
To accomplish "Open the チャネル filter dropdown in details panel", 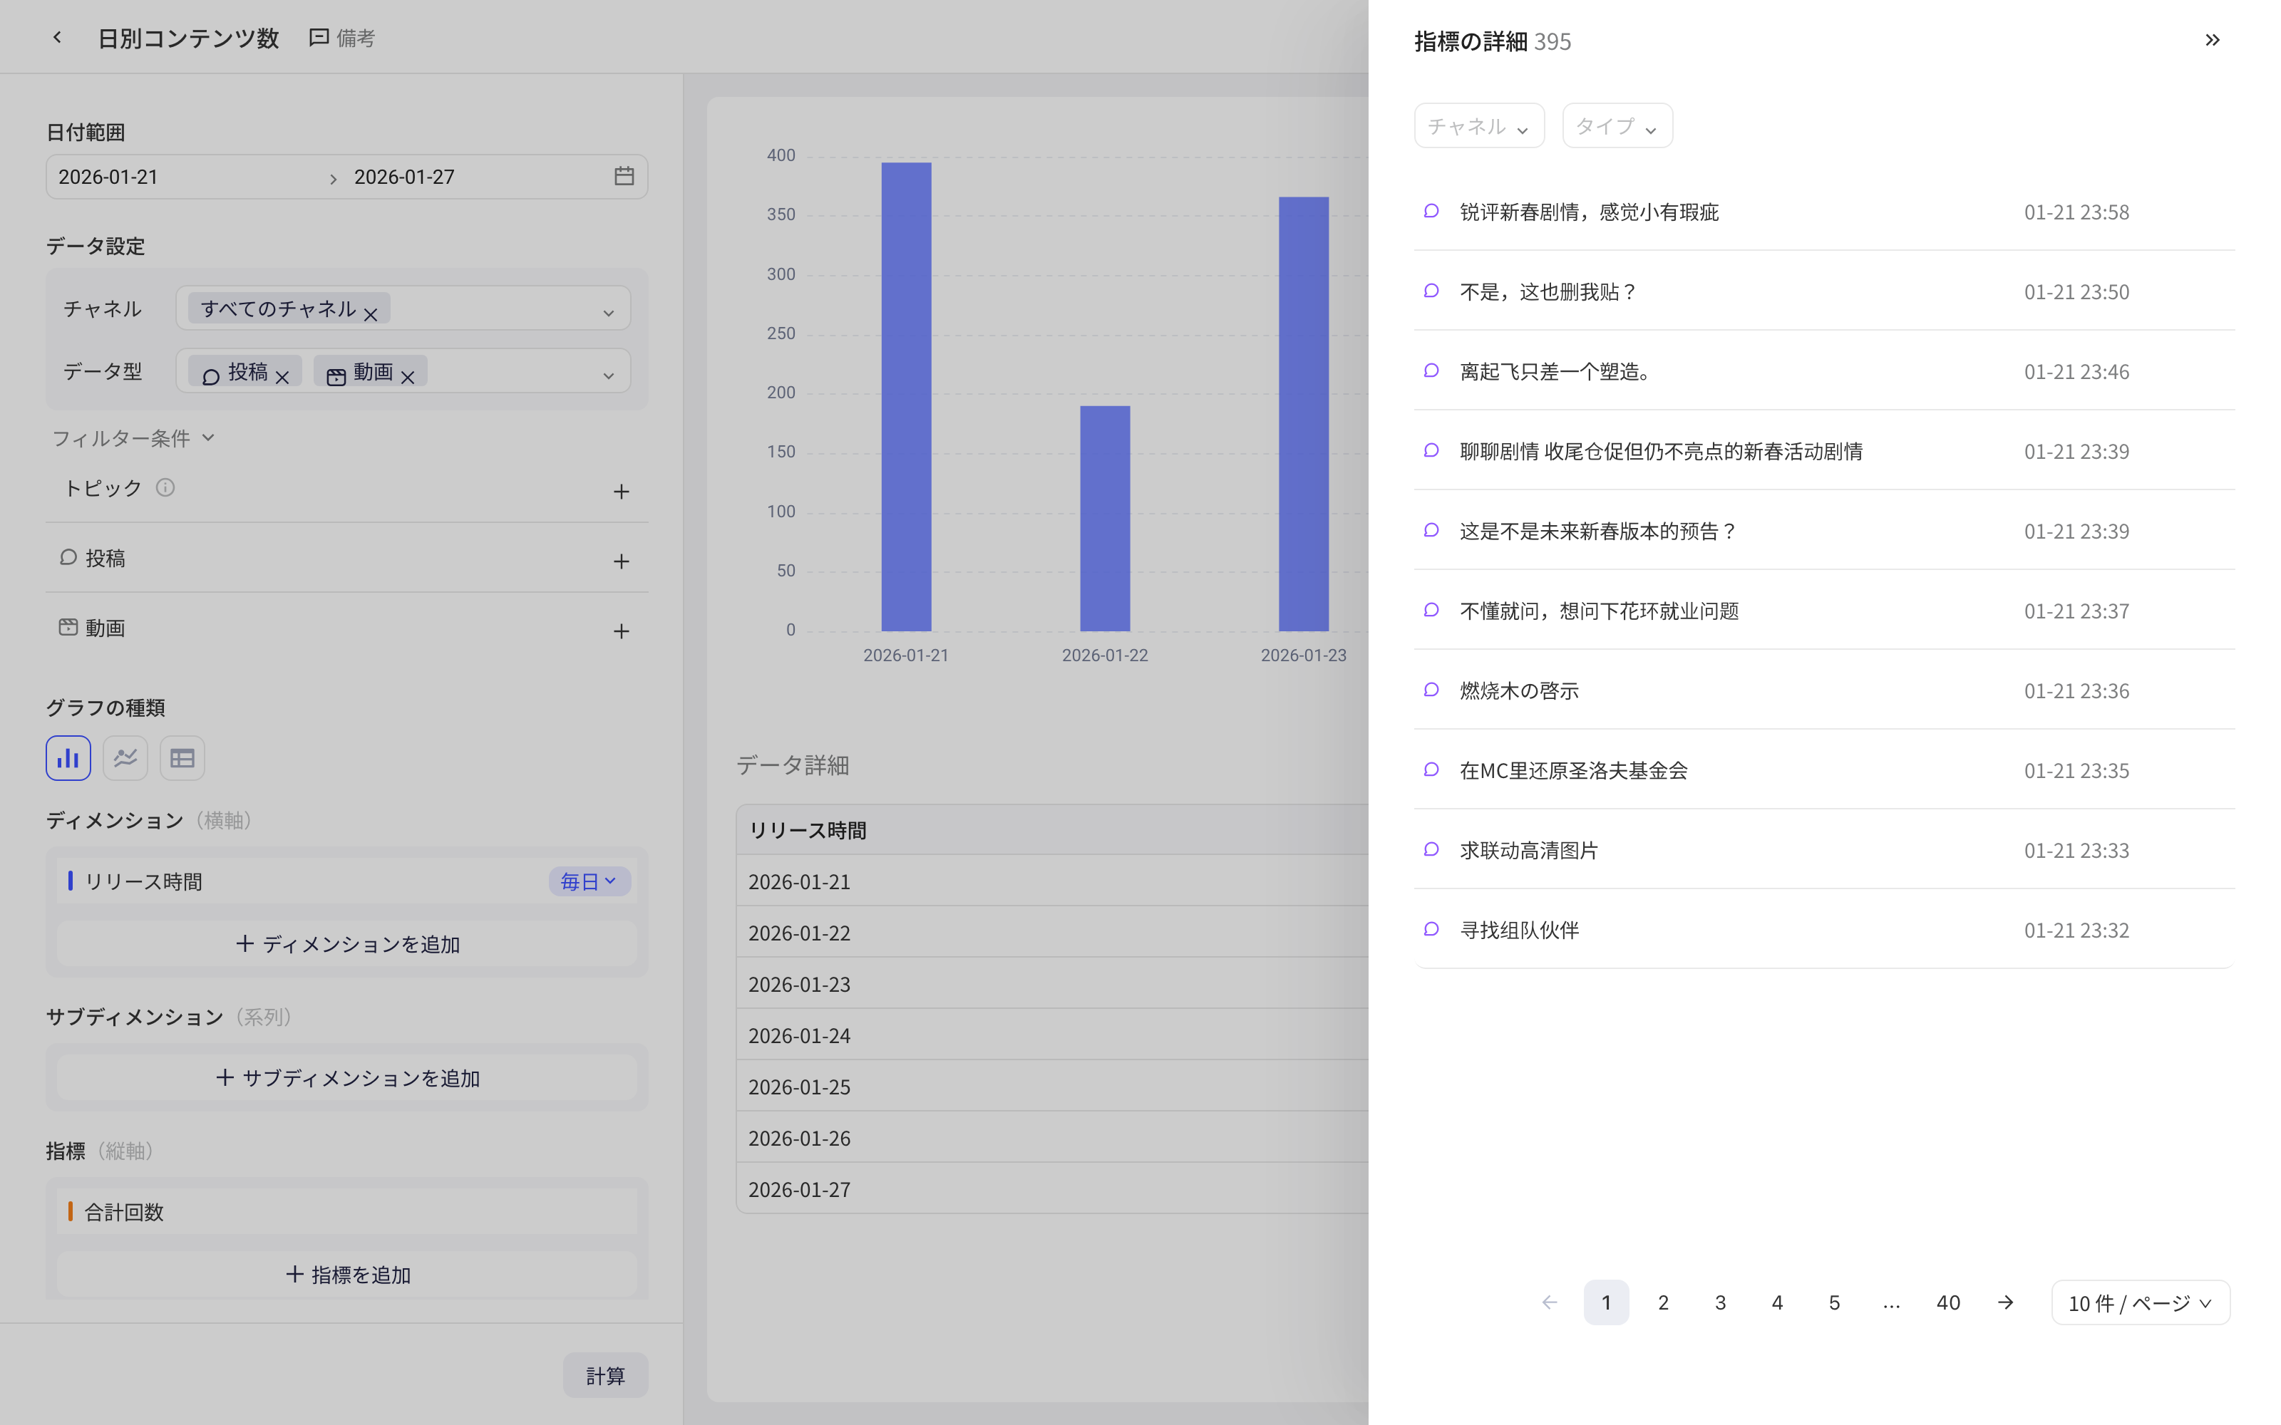I will 1479,125.
